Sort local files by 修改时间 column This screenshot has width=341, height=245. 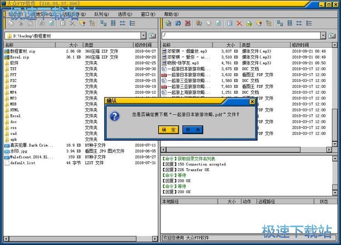coord(145,45)
